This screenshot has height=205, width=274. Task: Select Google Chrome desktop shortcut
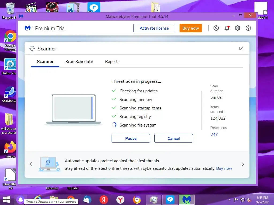click(x=10, y=41)
